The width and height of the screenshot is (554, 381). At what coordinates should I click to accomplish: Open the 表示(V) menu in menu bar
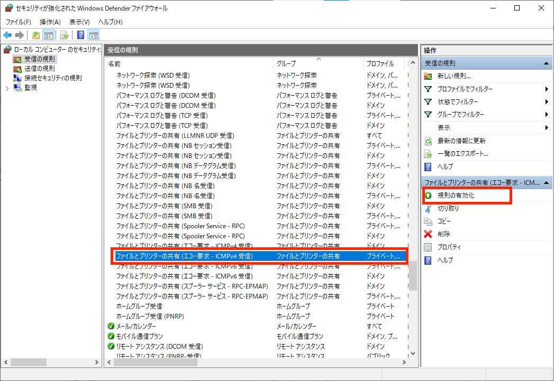pyautogui.click(x=79, y=22)
